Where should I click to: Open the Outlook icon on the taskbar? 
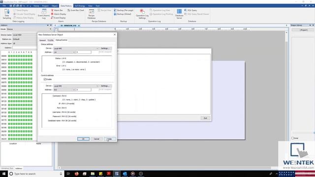pos(125,174)
